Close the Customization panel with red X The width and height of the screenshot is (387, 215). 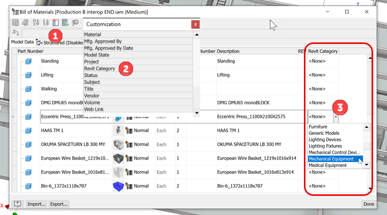click(x=195, y=24)
